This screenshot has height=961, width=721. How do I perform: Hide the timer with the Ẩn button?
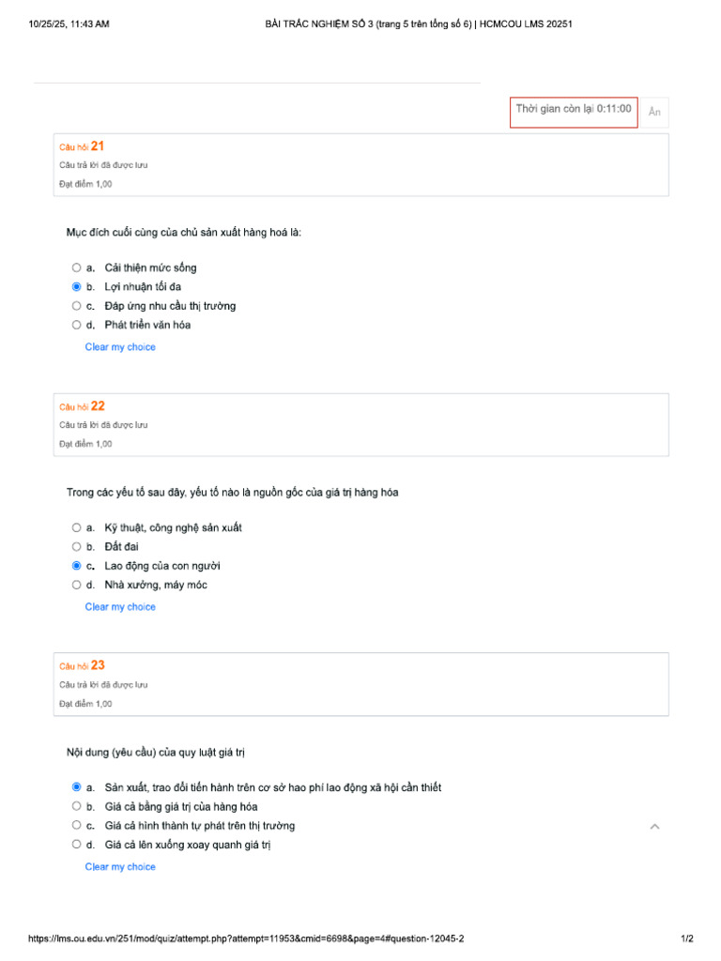coord(654,113)
